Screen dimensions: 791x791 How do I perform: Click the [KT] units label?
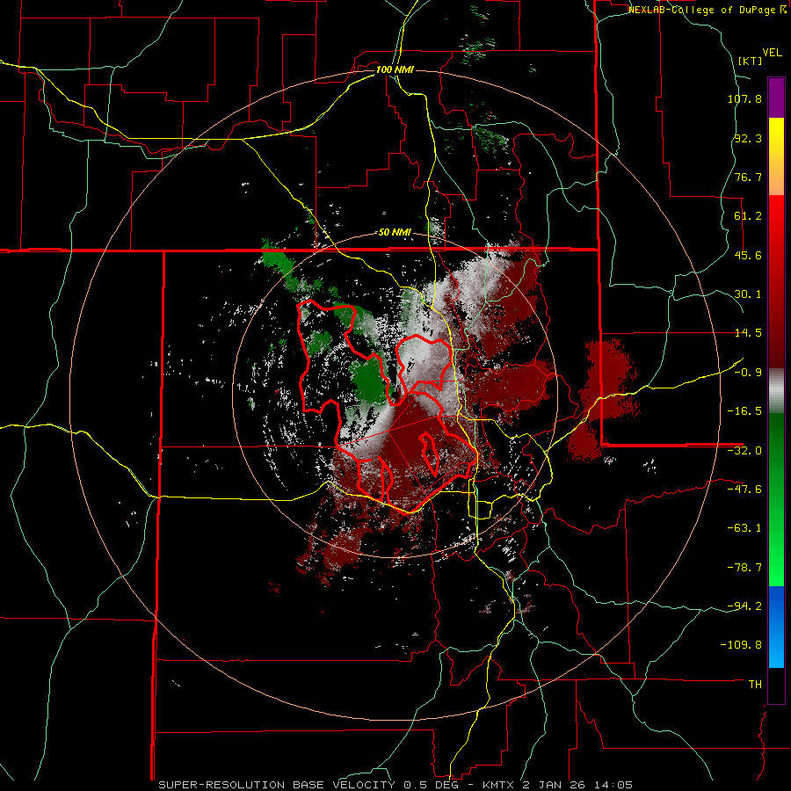(751, 61)
